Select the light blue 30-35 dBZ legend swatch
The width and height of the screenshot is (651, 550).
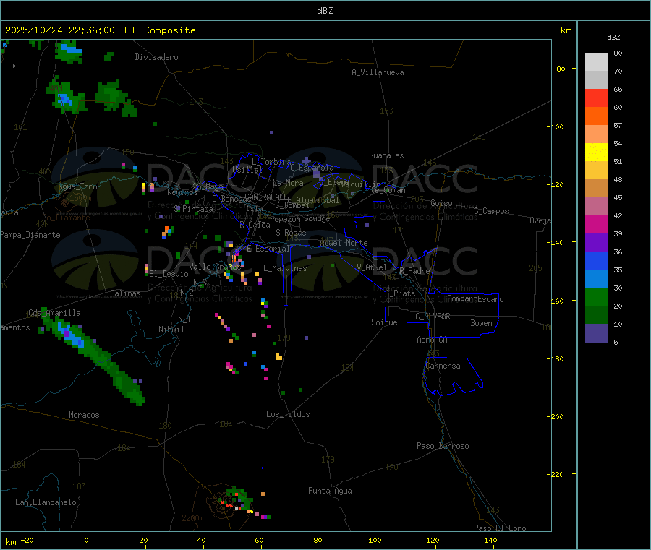coord(596,279)
